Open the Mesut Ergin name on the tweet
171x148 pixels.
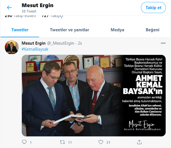[33, 43]
